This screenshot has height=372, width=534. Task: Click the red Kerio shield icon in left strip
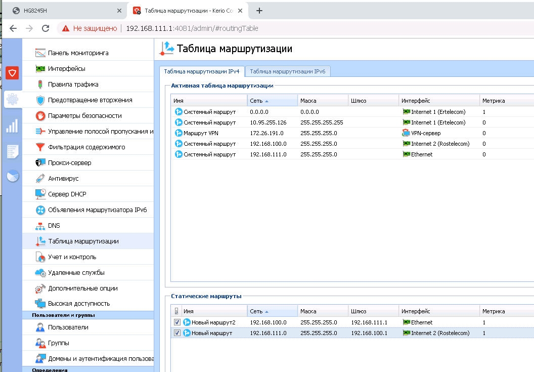tap(12, 72)
